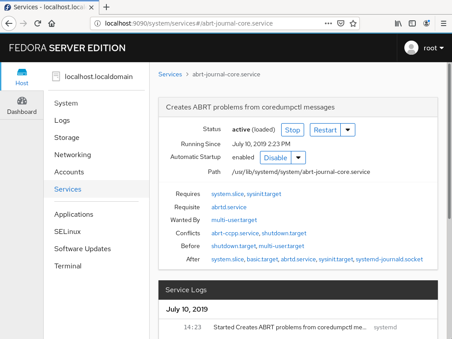Image resolution: width=452 pixels, height=339 pixels.
Task: Open multi-user.target under Wanted By
Action: point(234,220)
